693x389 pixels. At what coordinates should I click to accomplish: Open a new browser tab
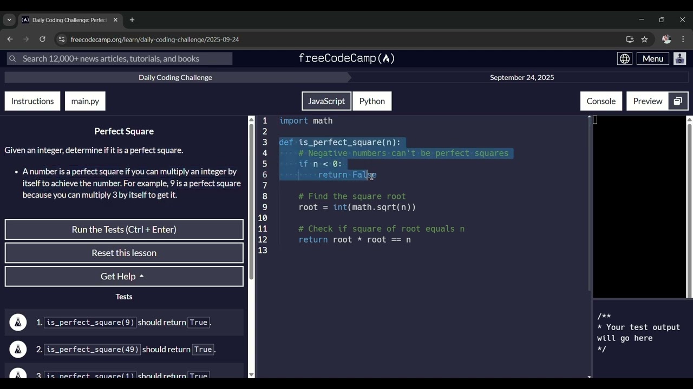click(x=132, y=20)
